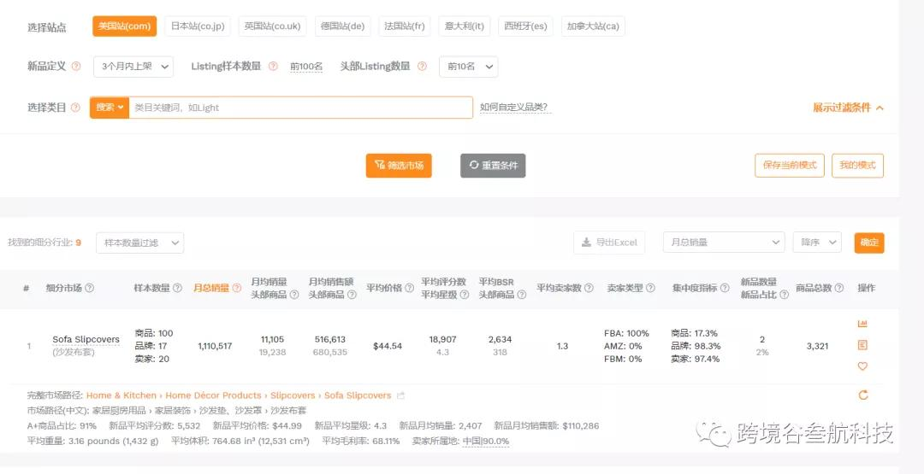
Task: Favorite Sofa Slipcovers with the heart icon
Action: (x=862, y=366)
